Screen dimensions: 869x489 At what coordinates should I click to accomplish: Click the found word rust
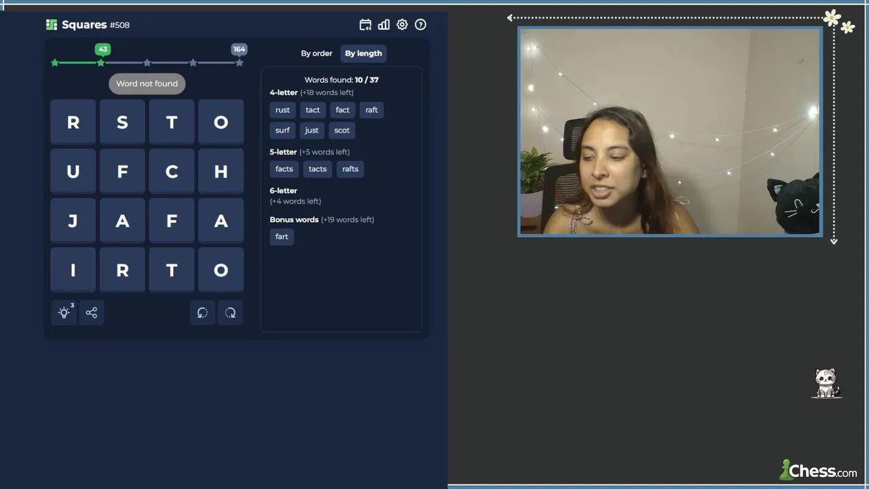coord(282,110)
